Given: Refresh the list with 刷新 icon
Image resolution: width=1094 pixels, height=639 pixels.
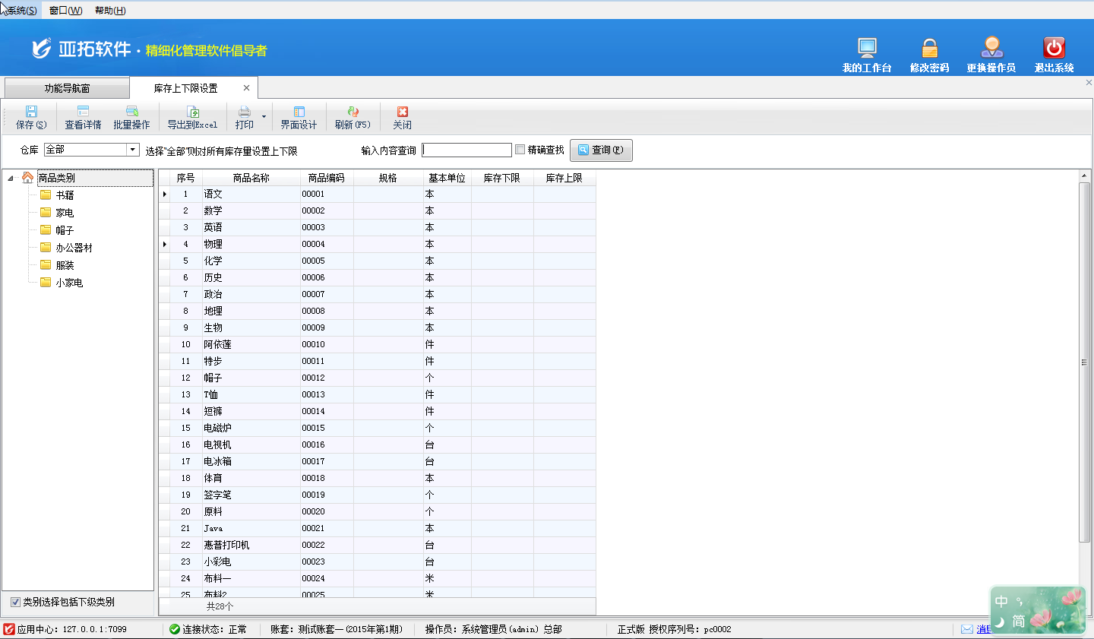Looking at the screenshot, I should 353,112.
